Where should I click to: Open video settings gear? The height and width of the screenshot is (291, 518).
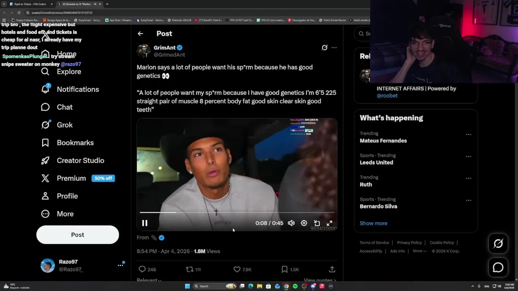[304, 223]
